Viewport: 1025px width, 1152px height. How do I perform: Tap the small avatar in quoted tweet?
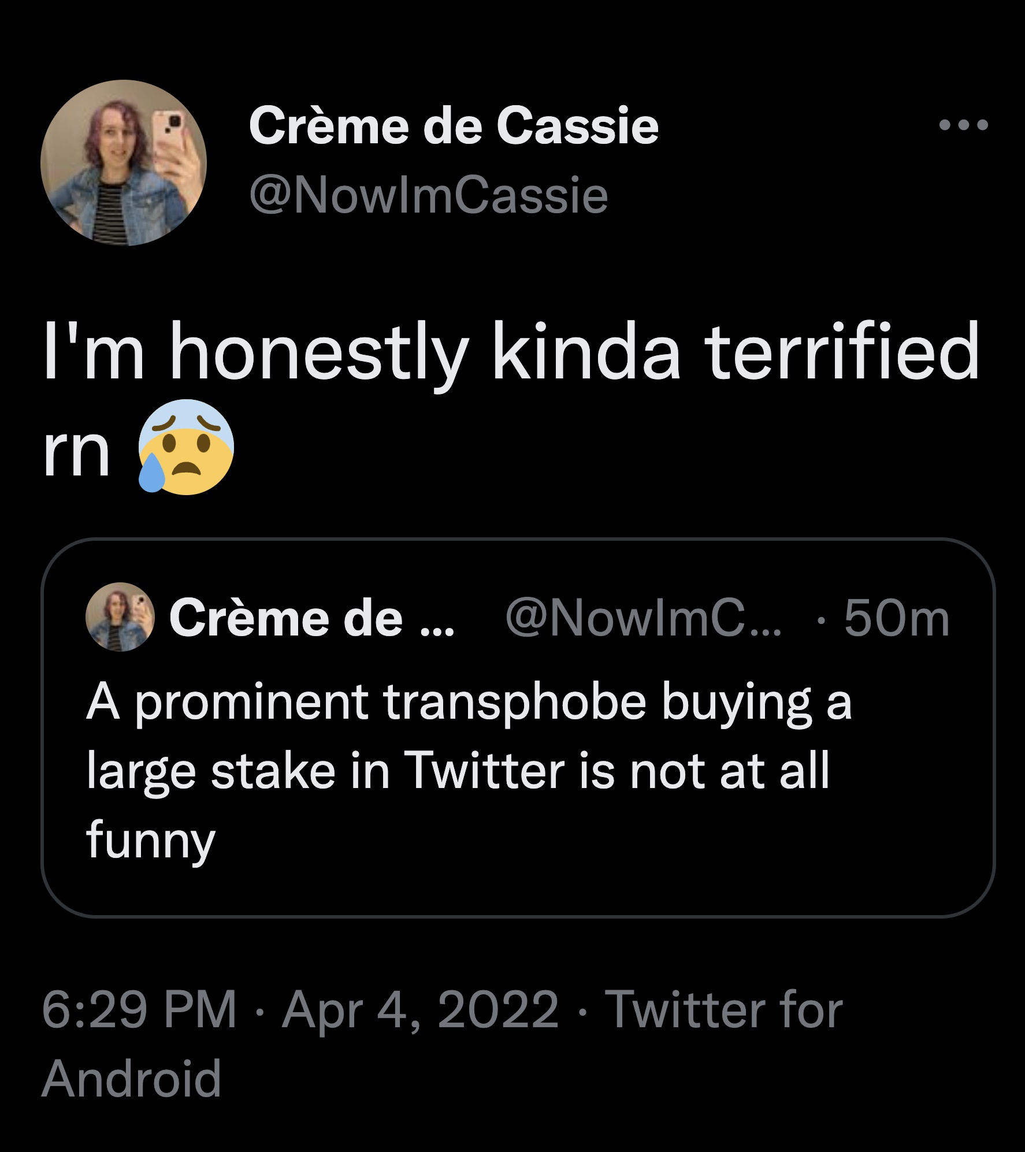[120, 617]
